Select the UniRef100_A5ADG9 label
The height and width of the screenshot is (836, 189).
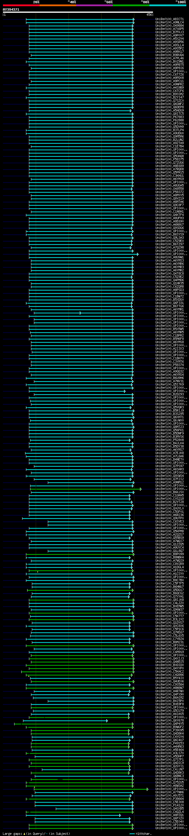click(170, 110)
